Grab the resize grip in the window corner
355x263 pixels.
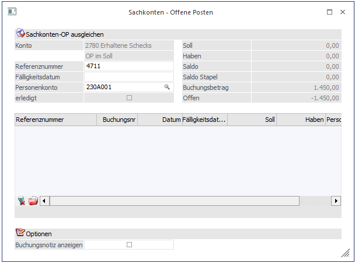(x=345, y=253)
